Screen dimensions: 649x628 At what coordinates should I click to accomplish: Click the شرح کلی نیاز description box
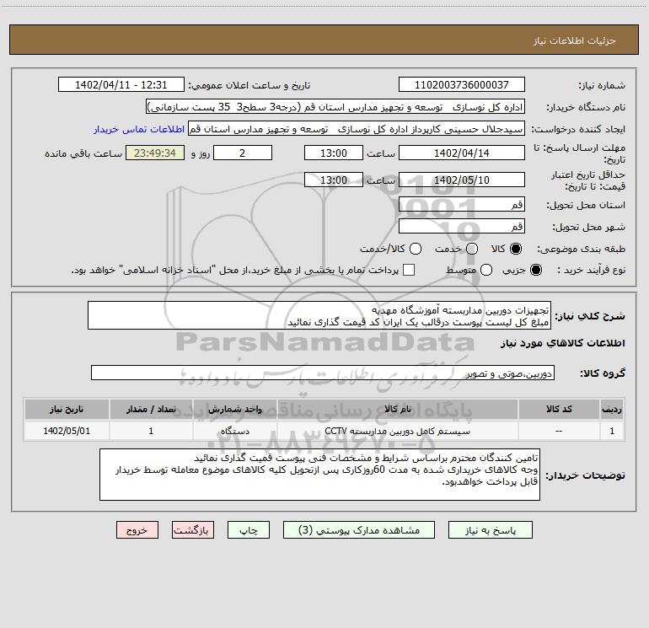point(319,315)
